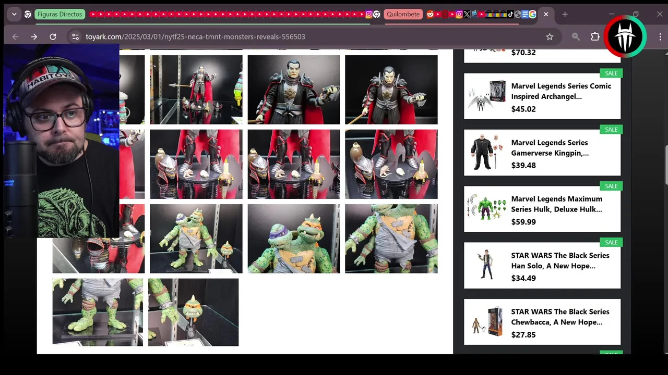Open the middle accessories table photo
668x375 pixels.
click(294, 164)
